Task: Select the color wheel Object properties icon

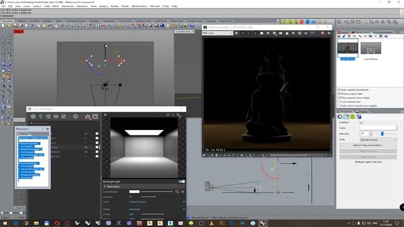Action: (x=340, y=117)
